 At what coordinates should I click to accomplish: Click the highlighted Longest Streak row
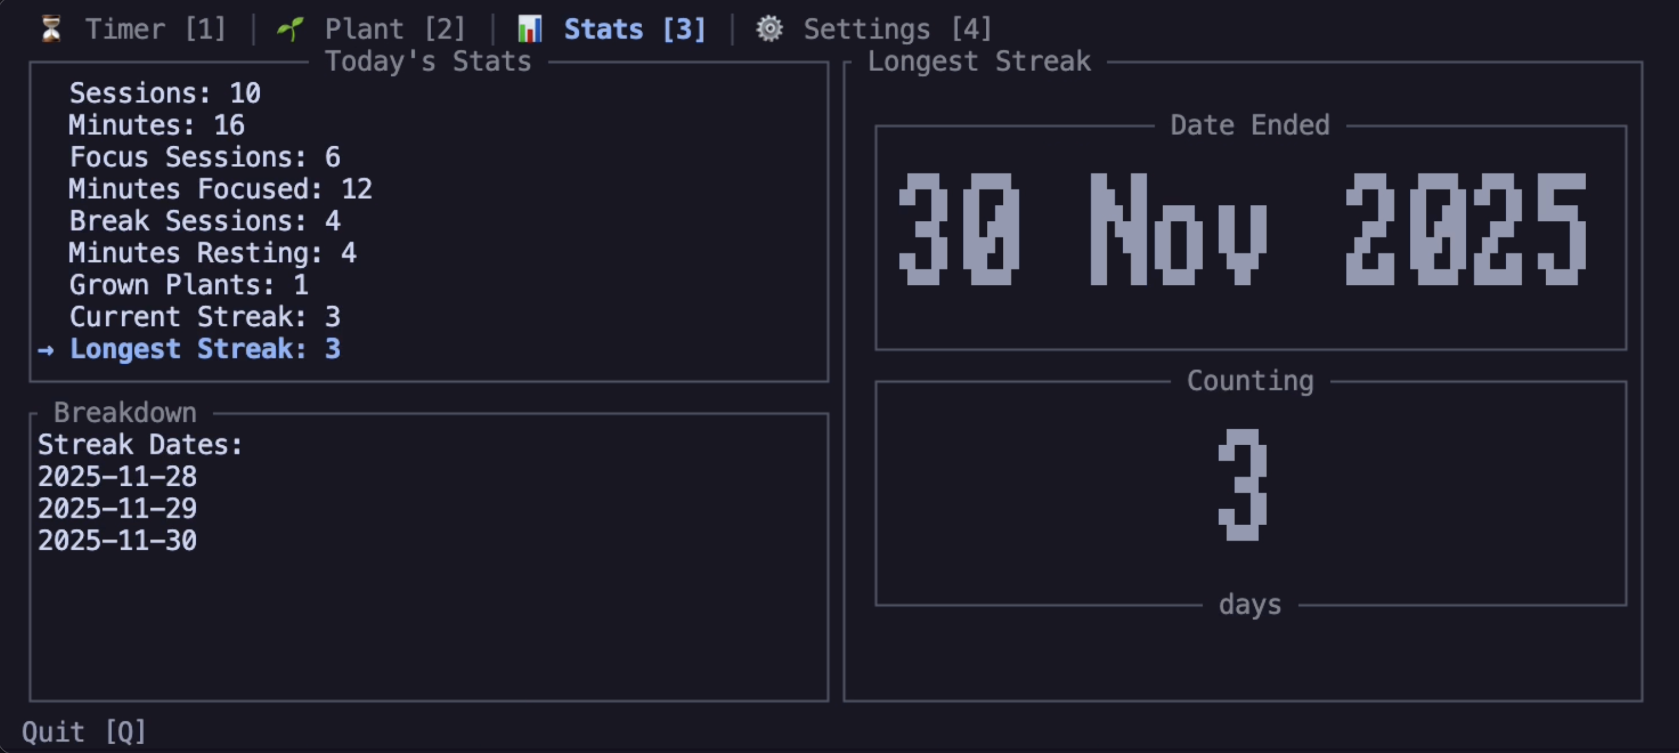(204, 349)
